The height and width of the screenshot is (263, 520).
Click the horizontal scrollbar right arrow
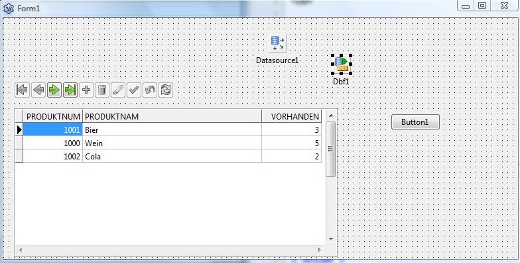tap(320, 250)
